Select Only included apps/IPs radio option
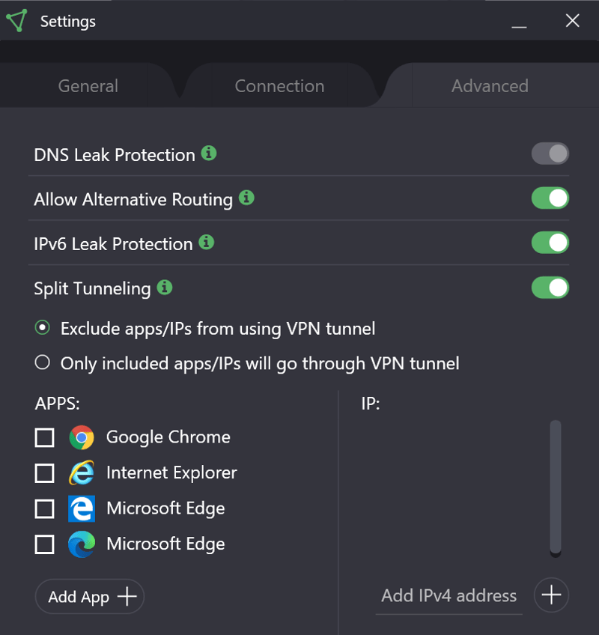 click(43, 363)
